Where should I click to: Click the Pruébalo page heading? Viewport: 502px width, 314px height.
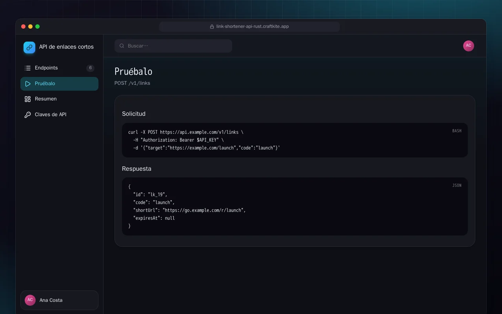pyautogui.click(x=133, y=71)
